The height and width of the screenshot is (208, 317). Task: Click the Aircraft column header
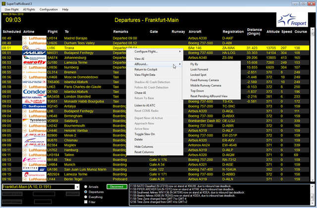point(195,32)
